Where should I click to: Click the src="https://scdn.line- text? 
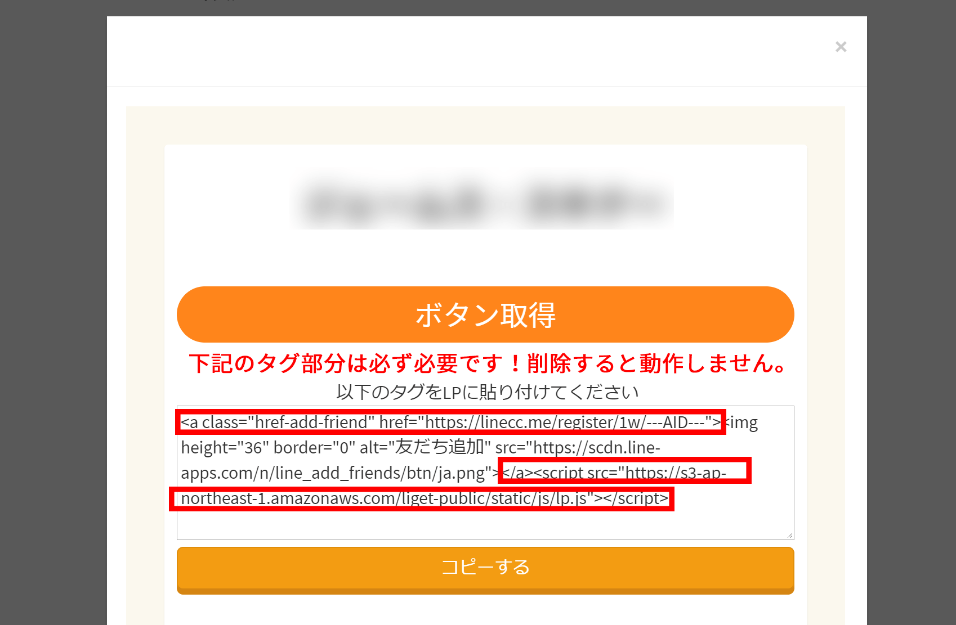click(578, 448)
